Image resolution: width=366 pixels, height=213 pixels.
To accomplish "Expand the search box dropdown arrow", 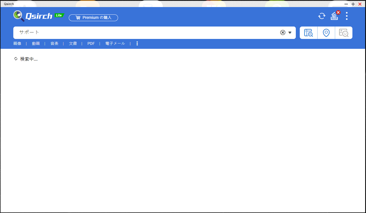I will (x=290, y=32).
